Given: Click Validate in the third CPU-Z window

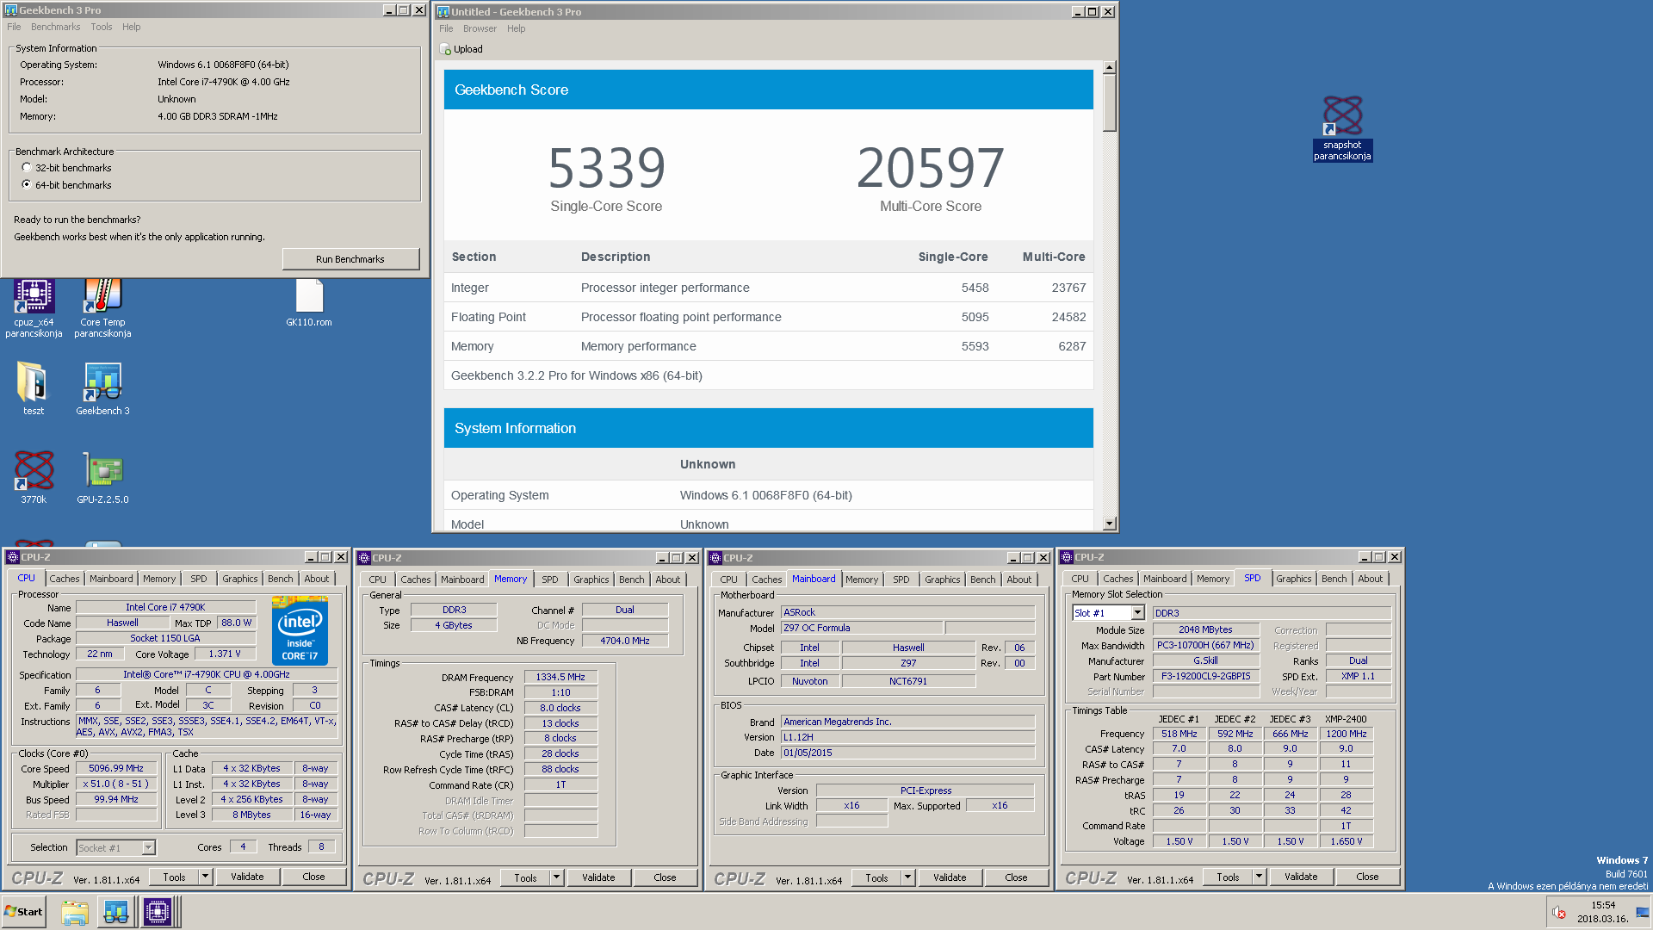Looking at the screenshot, I should (x=950, y=877).
